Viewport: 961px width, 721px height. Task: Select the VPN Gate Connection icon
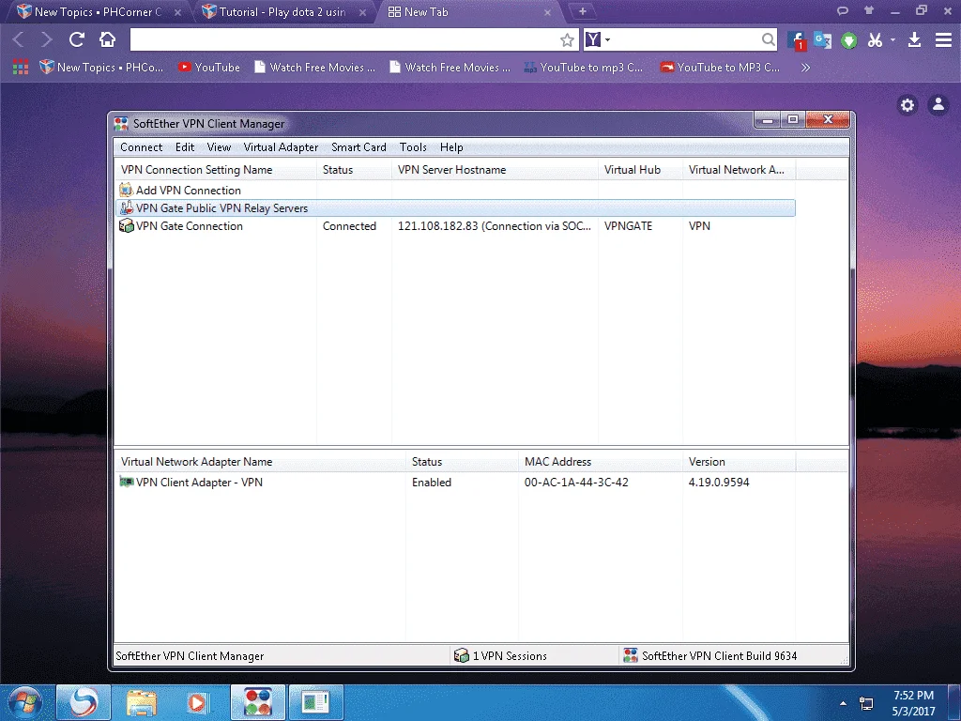point(127,225)
